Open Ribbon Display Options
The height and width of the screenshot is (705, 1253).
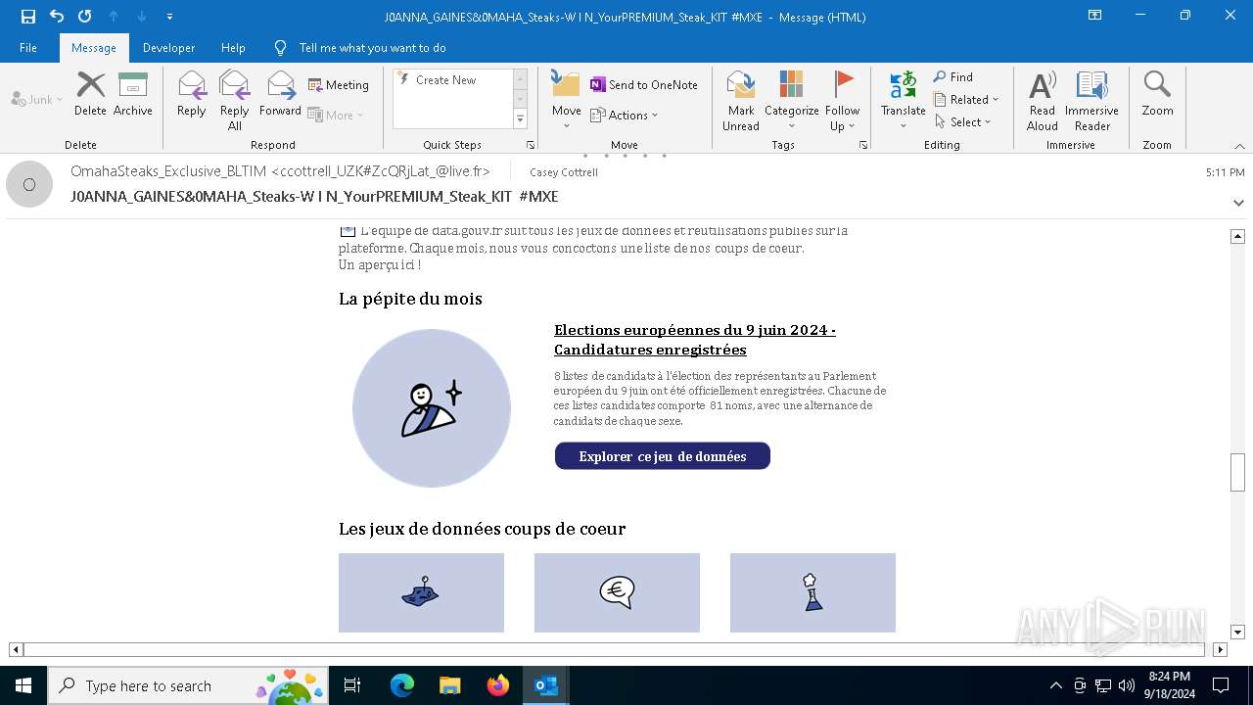tap(1095, 16)
